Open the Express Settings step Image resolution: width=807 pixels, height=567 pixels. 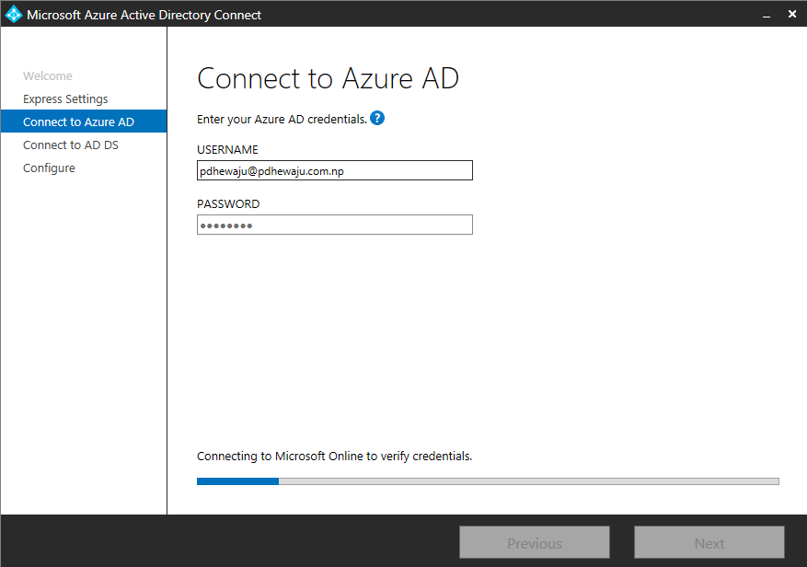65,98
